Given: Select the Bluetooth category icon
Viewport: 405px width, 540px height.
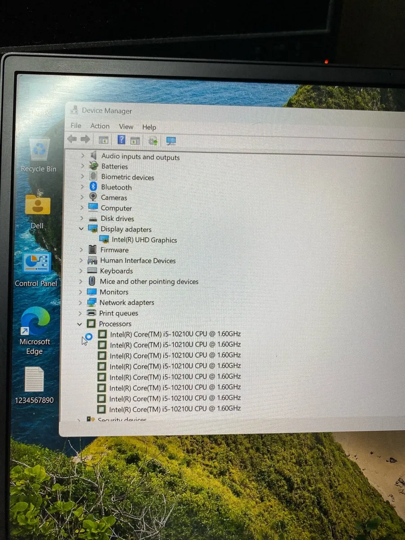Looking at the screenshot, I should 93,186.
